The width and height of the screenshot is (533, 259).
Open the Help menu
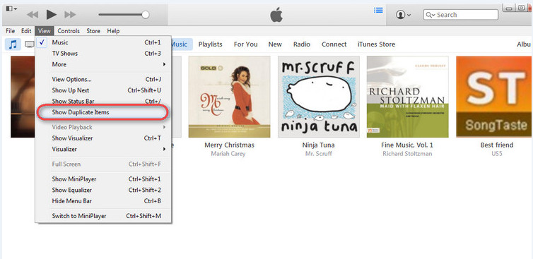point(113,31)
